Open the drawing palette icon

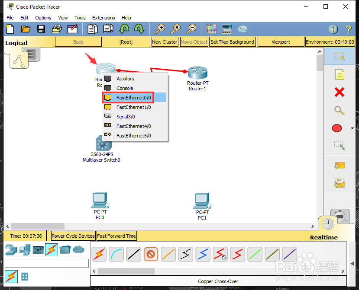pos(211,29)
